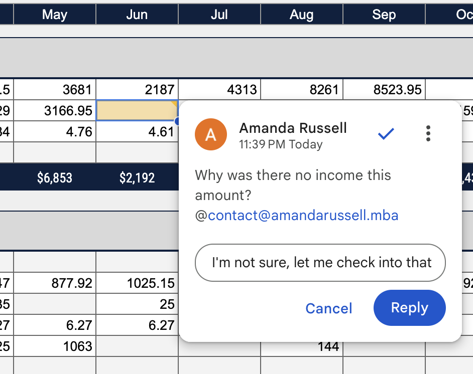Click Amanda Russell's orange avatar icon
This screenshot has width=473, height=374.
(211, 134)
